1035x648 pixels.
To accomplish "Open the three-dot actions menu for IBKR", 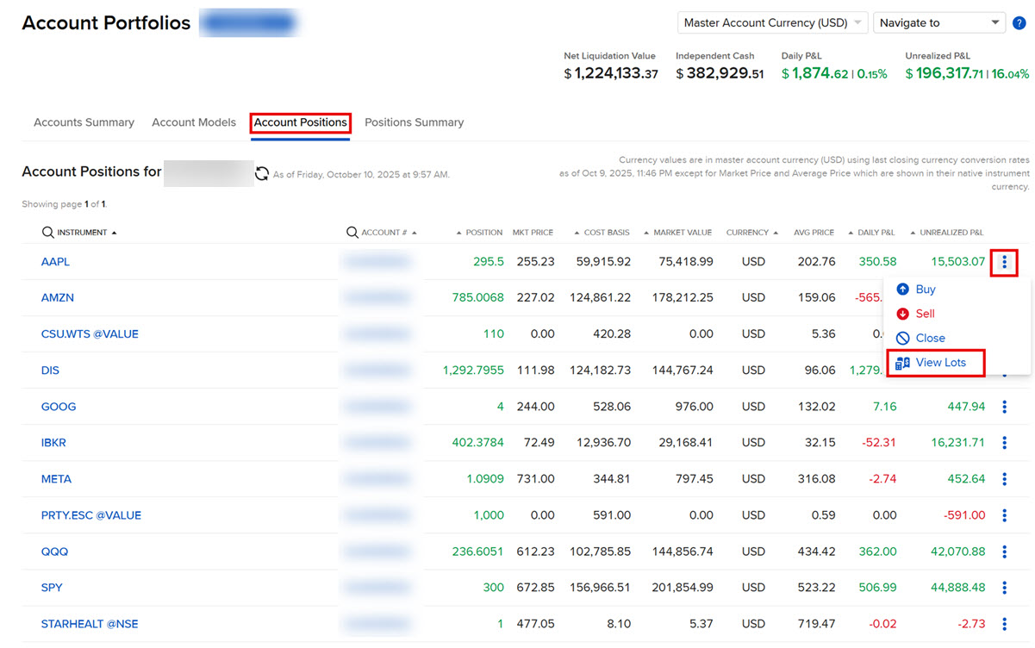I will point(1004,443).
